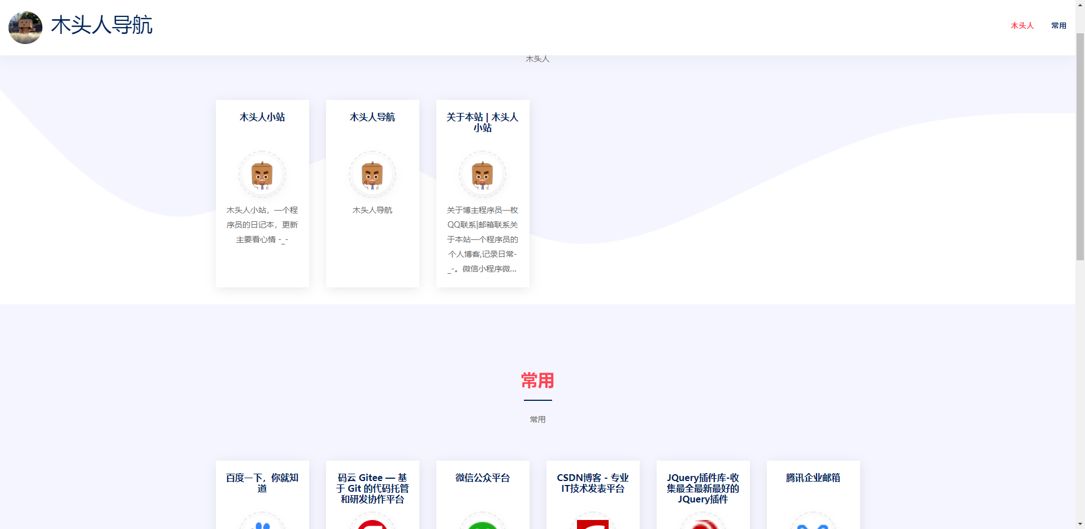Open the 腾讯企业邮箱 title link

[x=813, y=478]
